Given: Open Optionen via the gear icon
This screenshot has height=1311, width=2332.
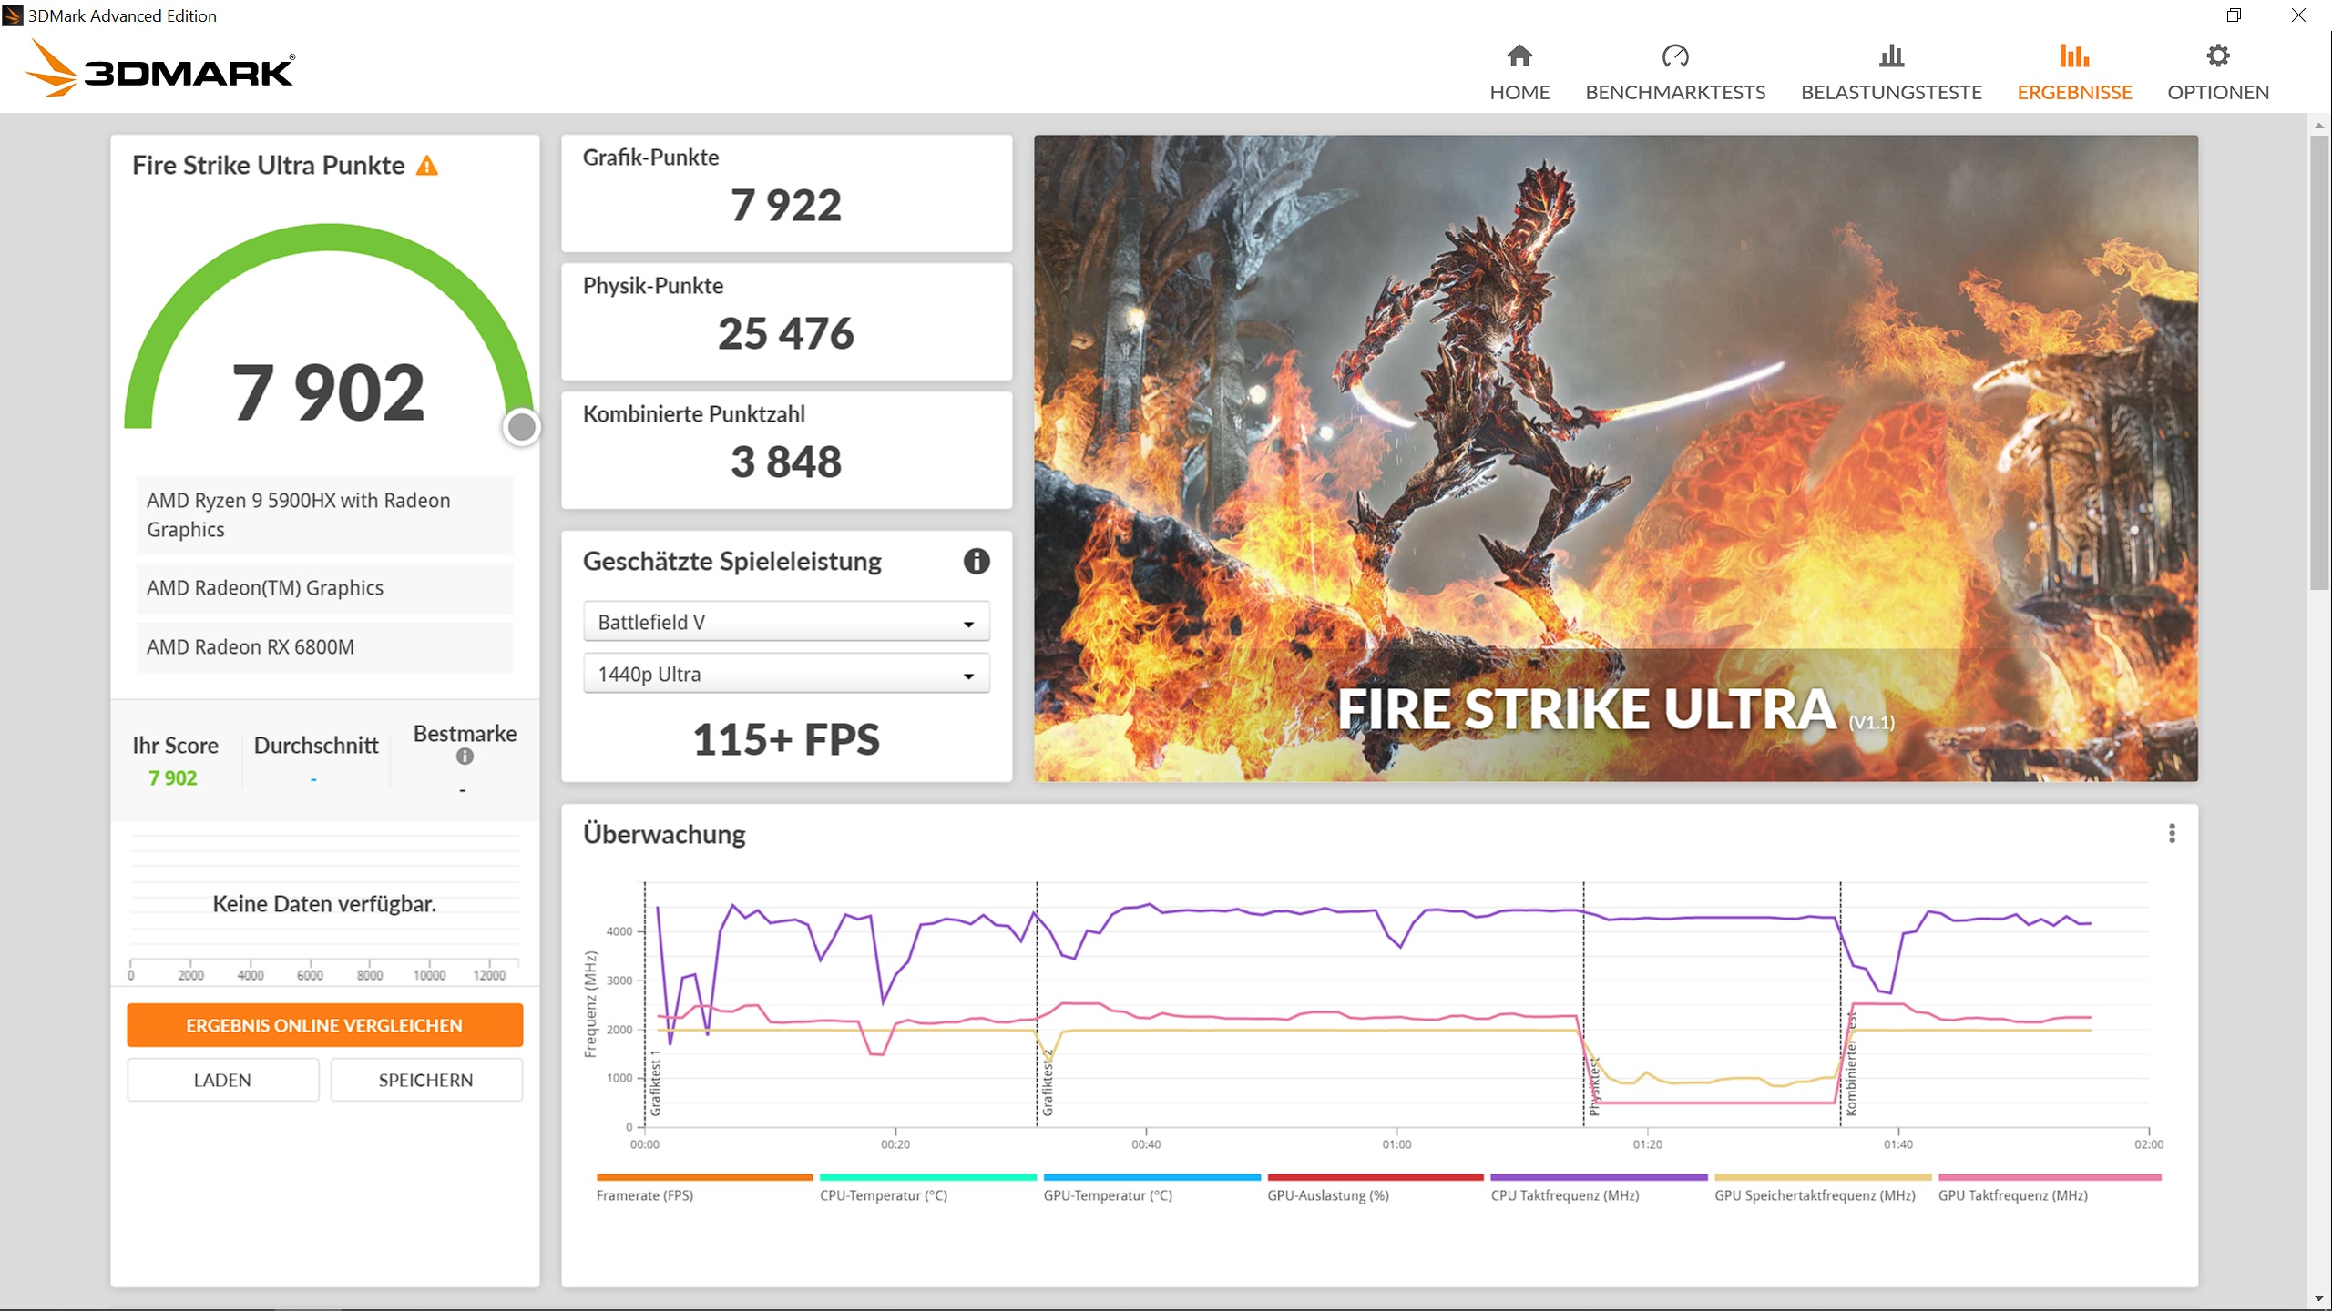Looking at the screenshot, I should pyautogui.click(x=2217, y=56).
